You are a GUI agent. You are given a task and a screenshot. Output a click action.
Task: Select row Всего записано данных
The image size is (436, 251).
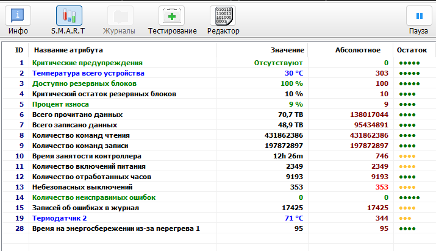pyautogui.click(x=219, y=125)
